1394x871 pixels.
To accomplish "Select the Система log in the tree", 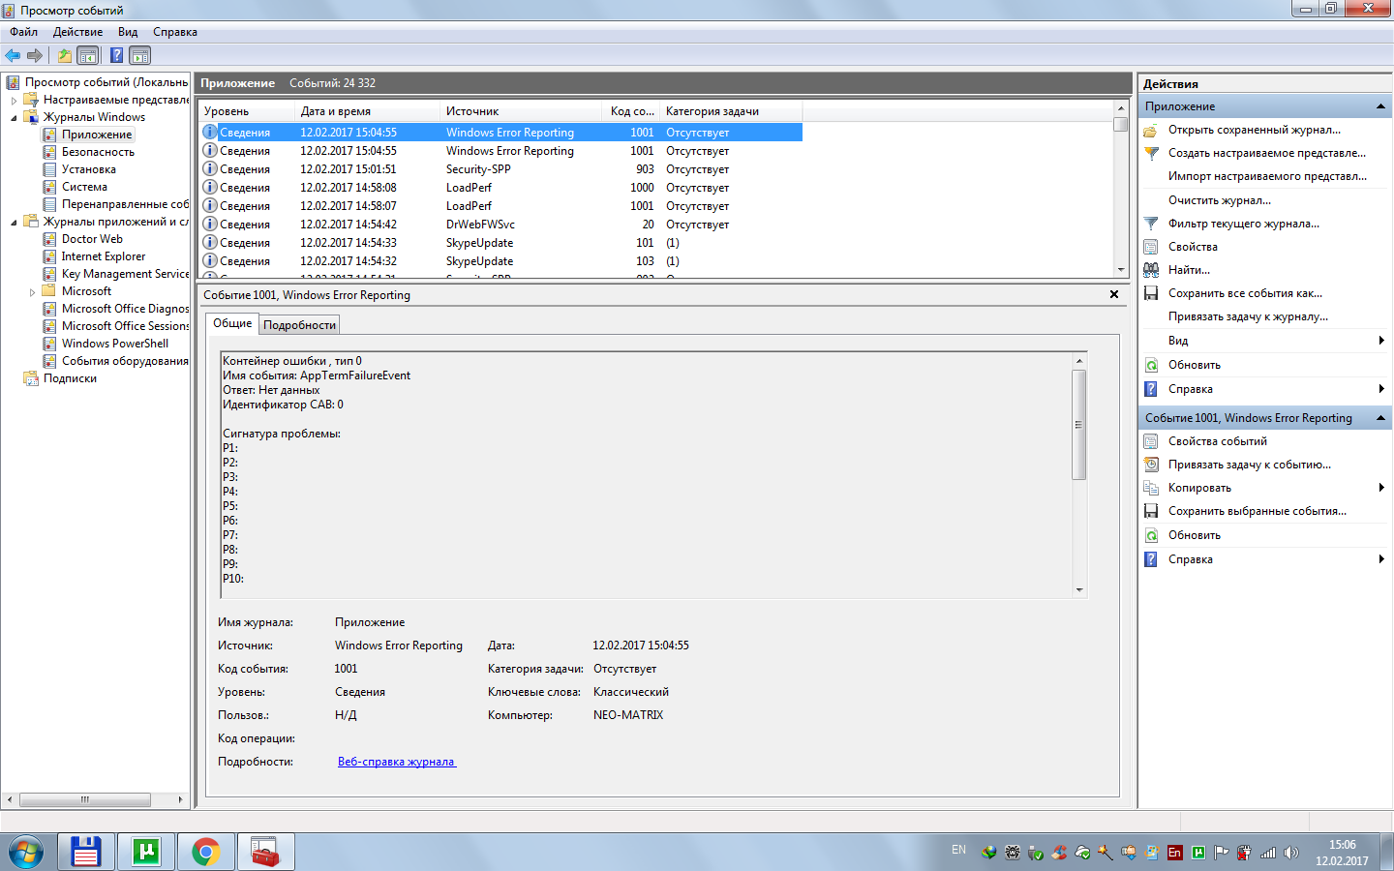I will [x=84, y=187].
